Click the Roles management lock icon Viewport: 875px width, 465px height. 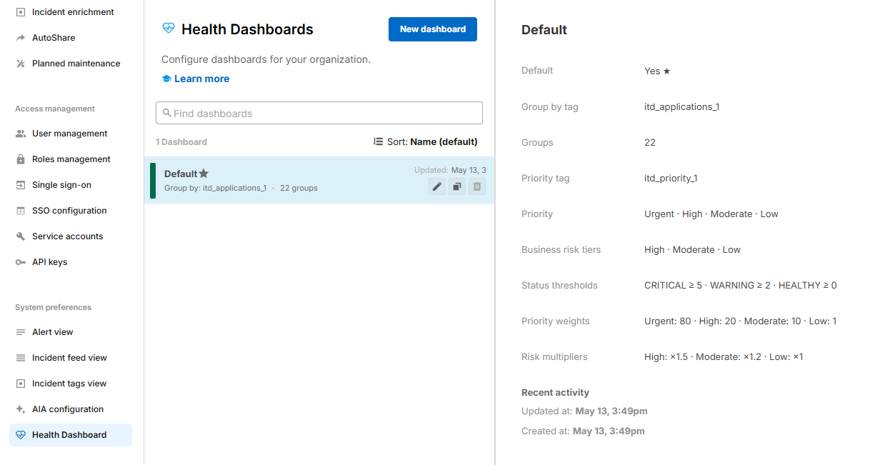click(x=21, y=159)
